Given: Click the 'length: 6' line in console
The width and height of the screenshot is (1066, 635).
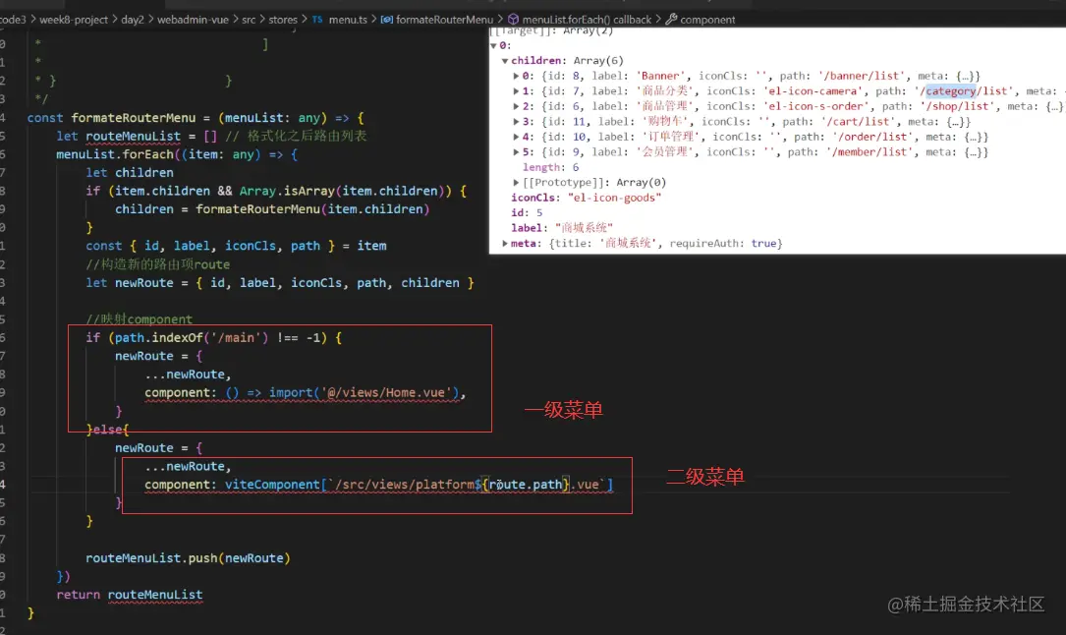Looking at the screenshot, I should 550,167.
